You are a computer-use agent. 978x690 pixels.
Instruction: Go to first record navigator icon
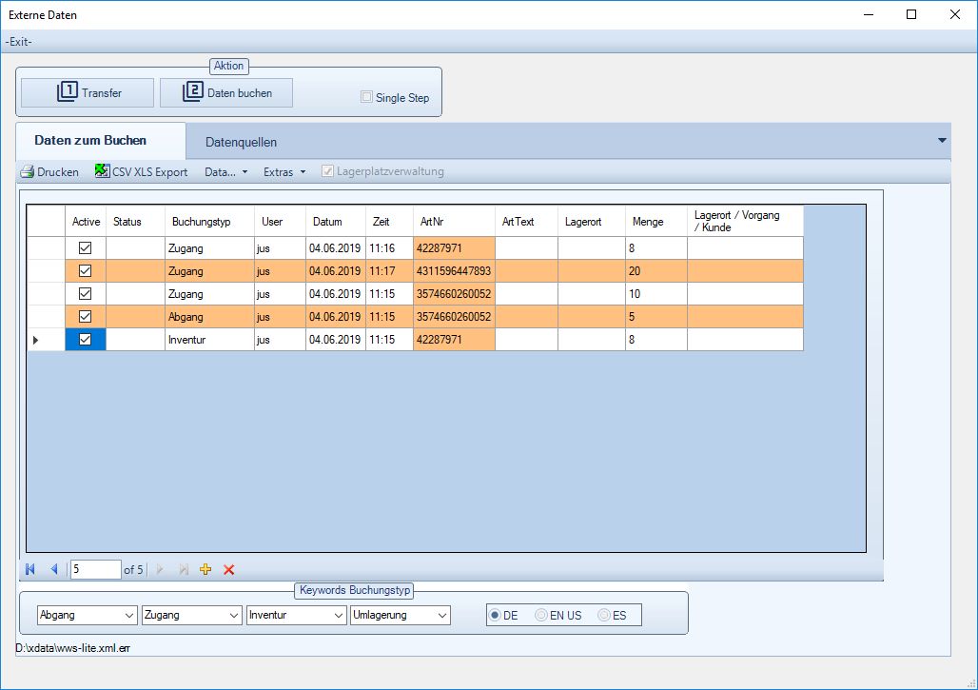pyautogui.click(x=29, y=569)
